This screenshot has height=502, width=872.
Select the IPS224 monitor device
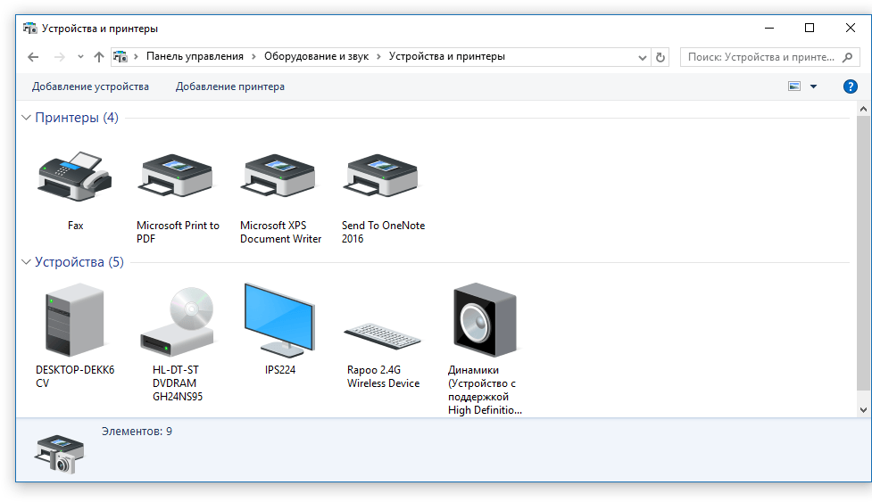pyautogui.click(x=279, y=320)
